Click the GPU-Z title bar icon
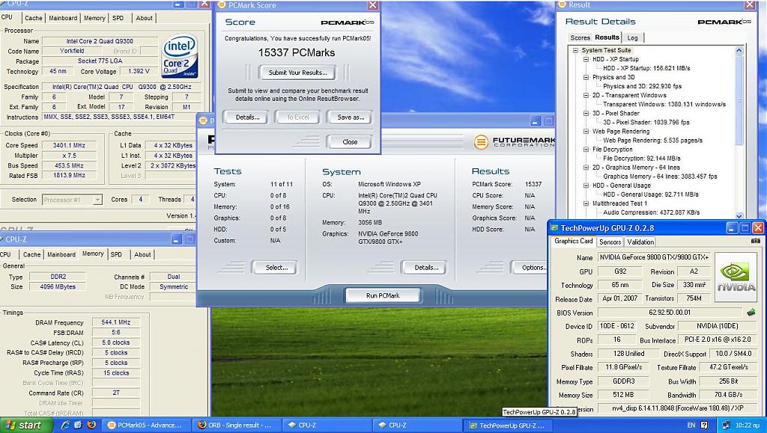 click(x=555, y=228)
